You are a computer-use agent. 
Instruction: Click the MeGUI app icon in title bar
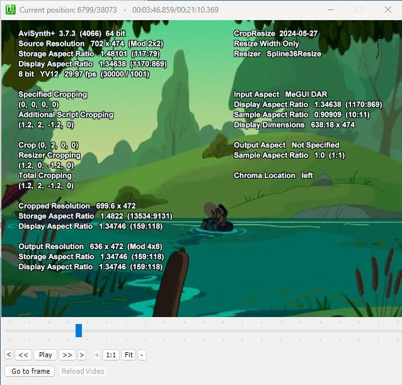tap(11, 9)
